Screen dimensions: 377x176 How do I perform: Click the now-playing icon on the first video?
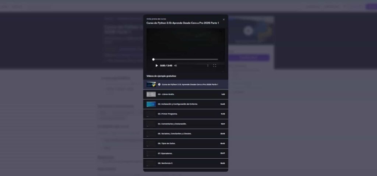tap(159, 84)
